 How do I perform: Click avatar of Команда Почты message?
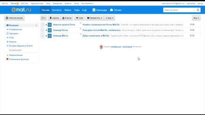pos(50,30)
